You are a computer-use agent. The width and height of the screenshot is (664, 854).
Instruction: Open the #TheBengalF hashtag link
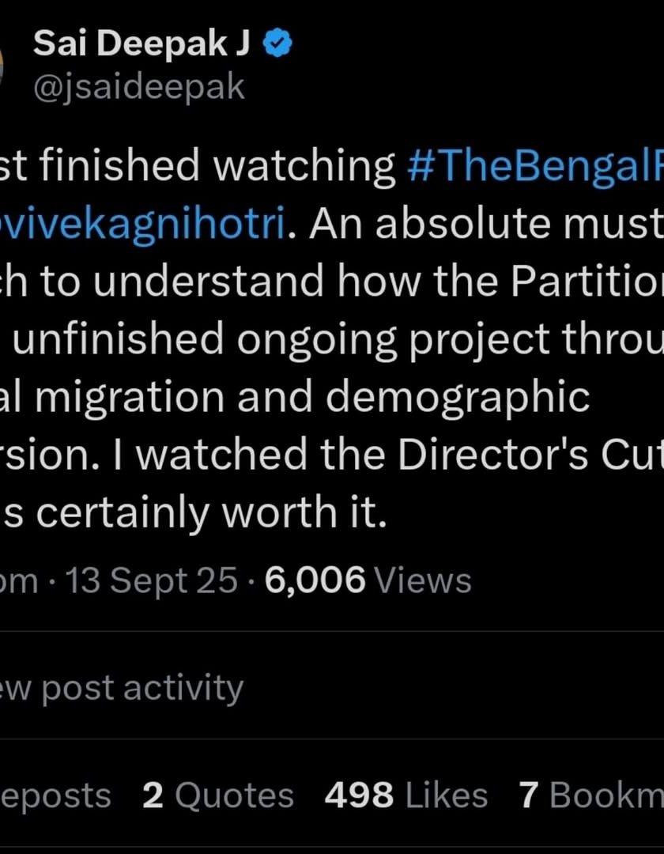point(534,165)
